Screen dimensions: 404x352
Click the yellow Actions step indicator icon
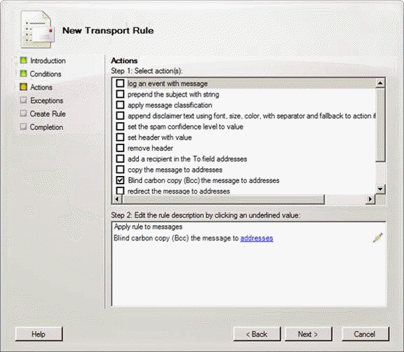[23, 87]
